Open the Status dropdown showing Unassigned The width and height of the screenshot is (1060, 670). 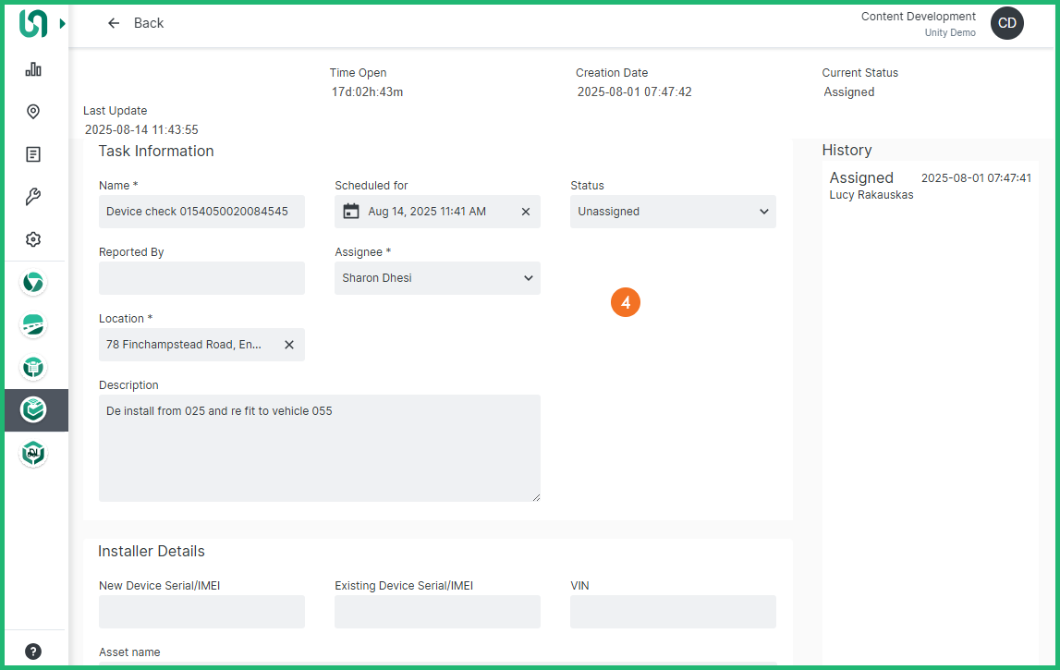[673, 212]
